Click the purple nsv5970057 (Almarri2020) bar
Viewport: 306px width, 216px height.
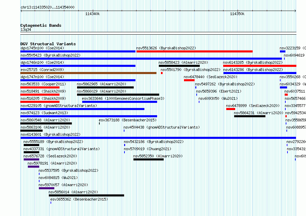(46, 188)
